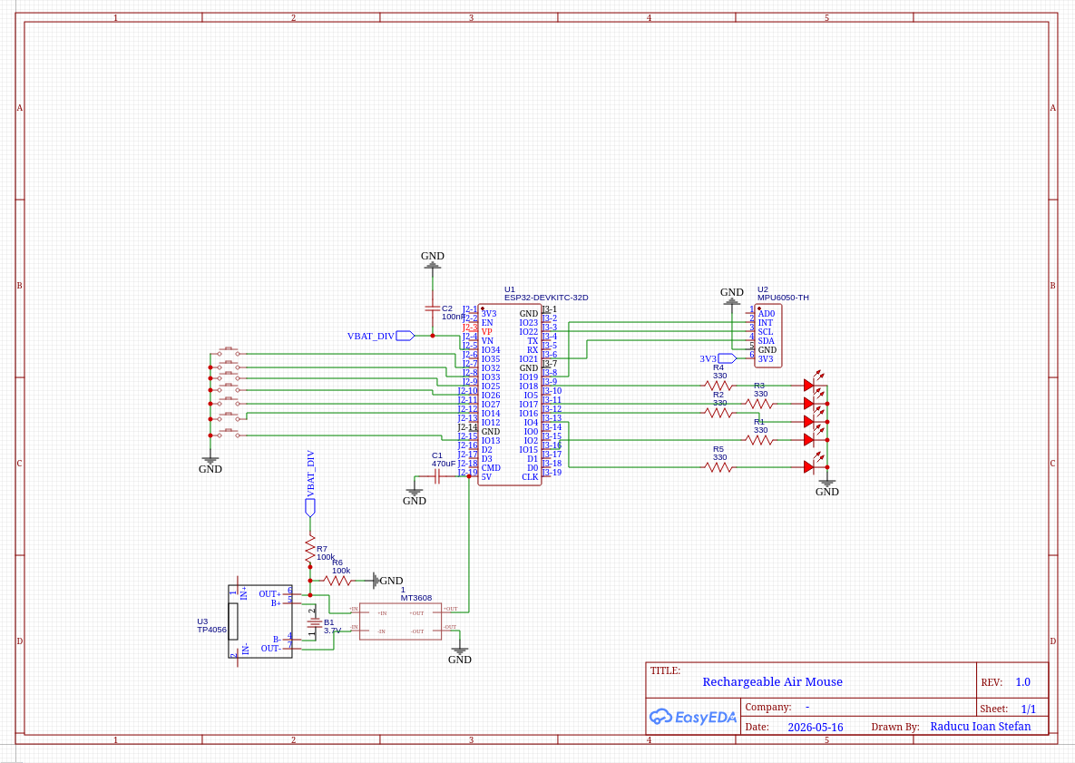Select the INT pin name on U2
Image resolution: width=1075 pixels, height=763 pixels.
pyautogui.click(x=765, y=323)
